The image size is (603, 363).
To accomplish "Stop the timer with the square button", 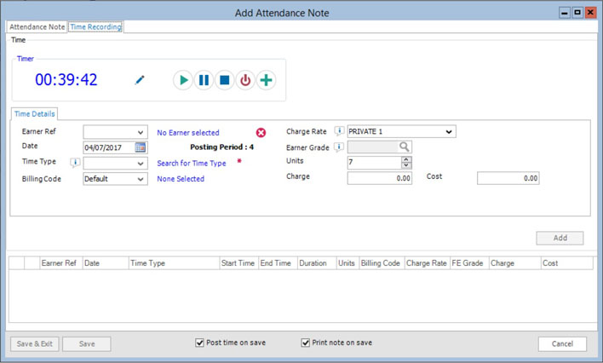I will click(x=225, y=80).
